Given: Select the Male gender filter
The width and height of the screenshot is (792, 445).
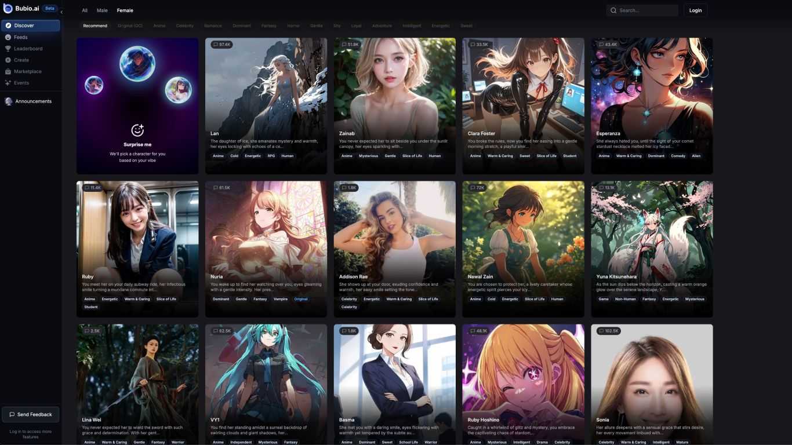Looking at the screenshot, I should tap(102, 10).
